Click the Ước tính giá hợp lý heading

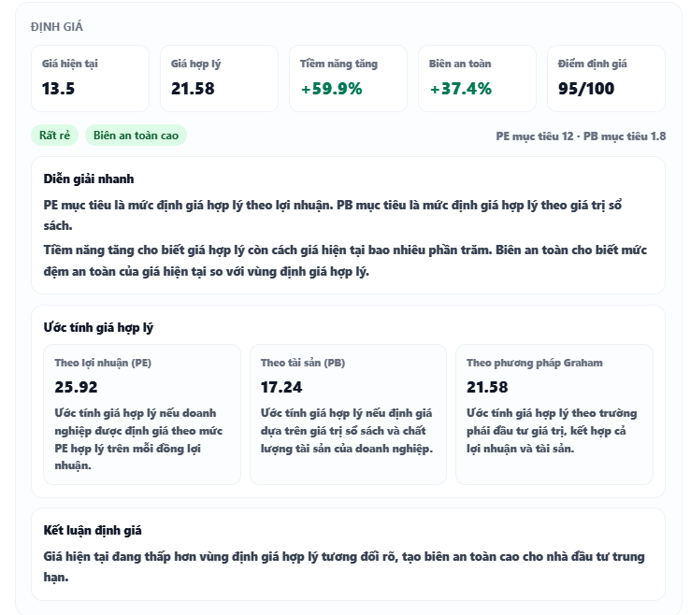coord(98,327)
